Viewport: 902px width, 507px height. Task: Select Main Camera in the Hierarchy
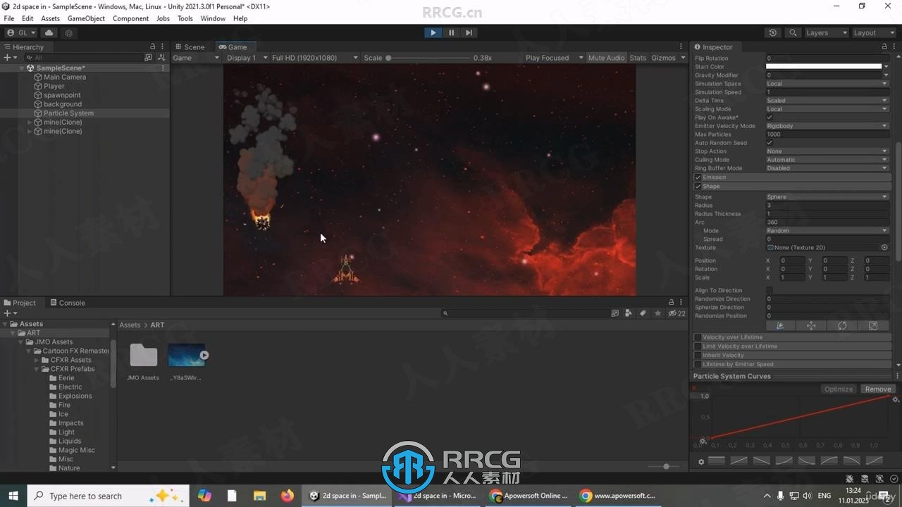tap(65, 77)
